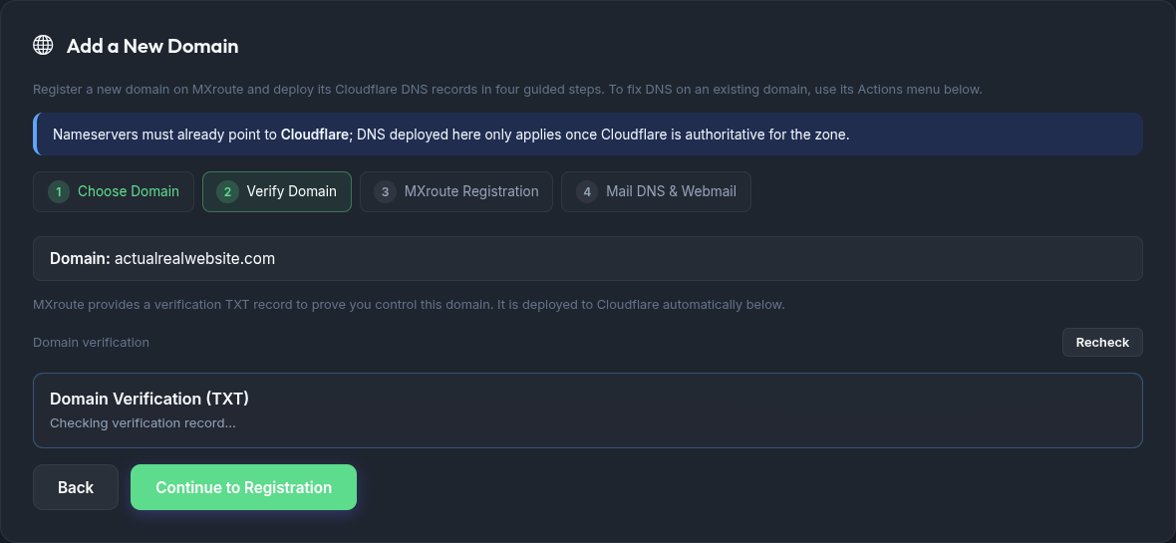Click the 'MXroute provides a verification TXT record' text
The width and height of the screenshot is (1176, 543).
pos(409,305)
